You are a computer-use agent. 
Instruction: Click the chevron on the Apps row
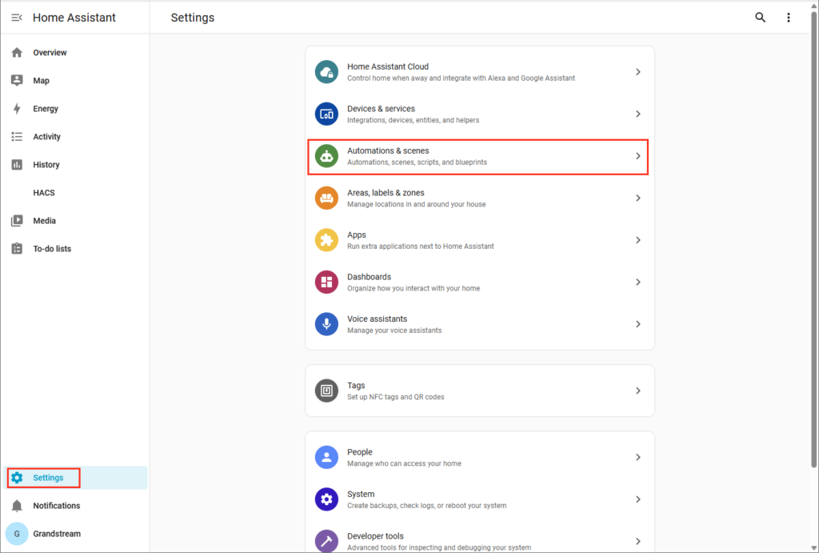(x=637, y=240)
